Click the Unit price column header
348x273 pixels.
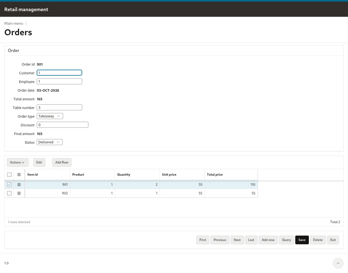[182, 175]
